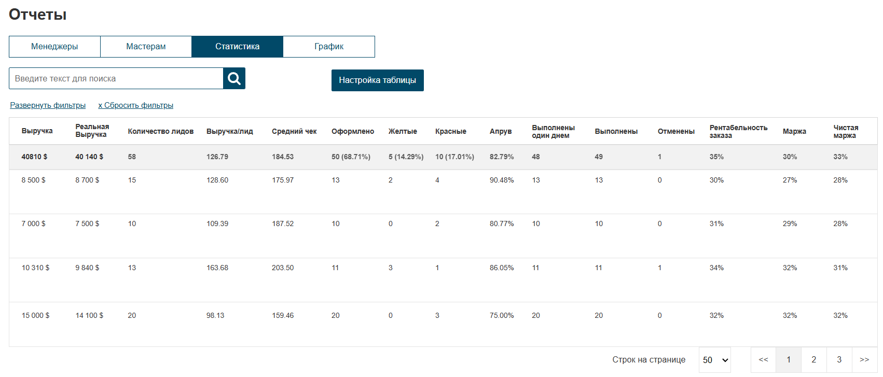
Task: Click the Реальная Выручка column header
Action: [92, 131]
